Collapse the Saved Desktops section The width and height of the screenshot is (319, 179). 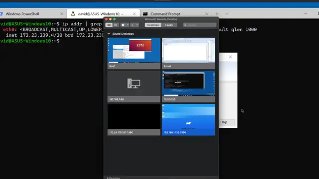109,34
